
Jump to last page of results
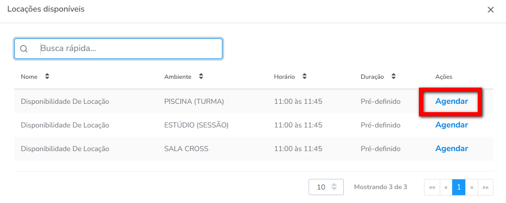486,187
